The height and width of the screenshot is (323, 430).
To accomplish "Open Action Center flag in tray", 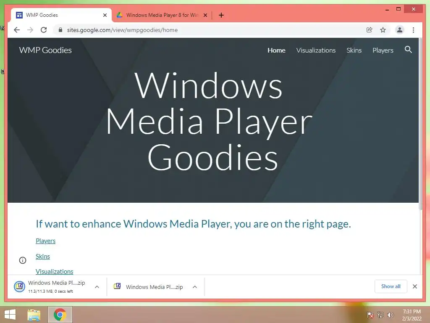I will 370,315.
